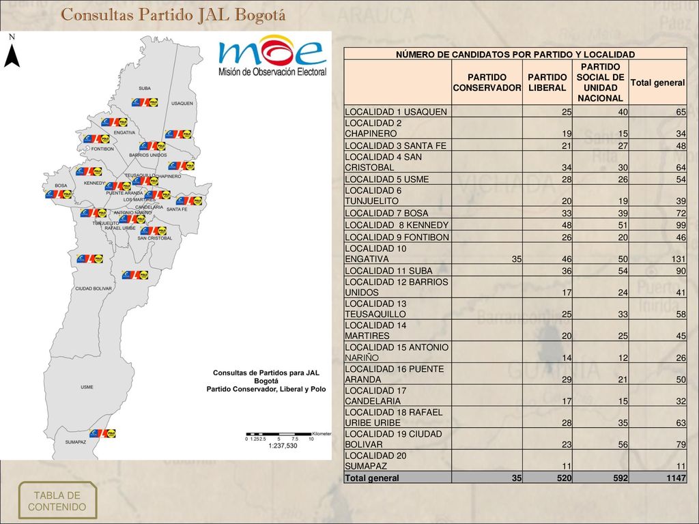
Task: Select the party logos above the FONTIBON label
Action: pos(96,139)
